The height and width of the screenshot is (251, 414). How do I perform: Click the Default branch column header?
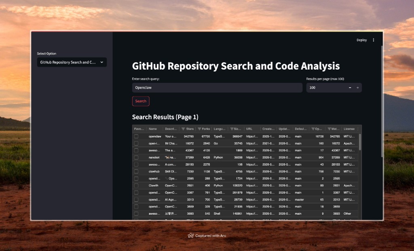click(301, 129)
